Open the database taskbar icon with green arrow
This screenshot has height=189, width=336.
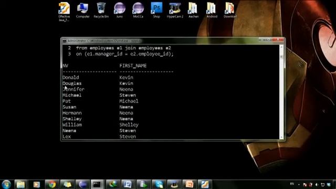point(143,184)
